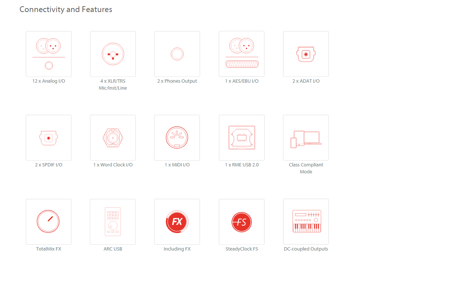
Task: Select the "DC-coupled Outputs" label
Action: [306, 249]
